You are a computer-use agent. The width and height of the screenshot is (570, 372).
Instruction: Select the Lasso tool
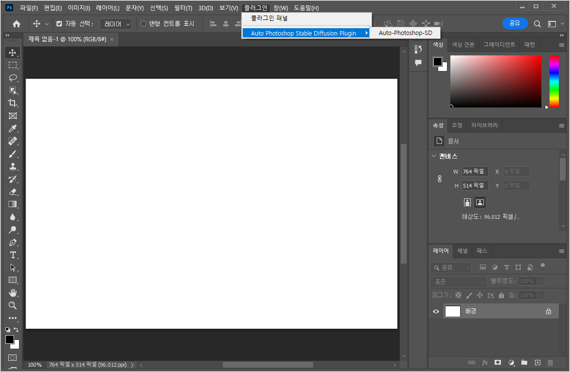pos(13,78)
